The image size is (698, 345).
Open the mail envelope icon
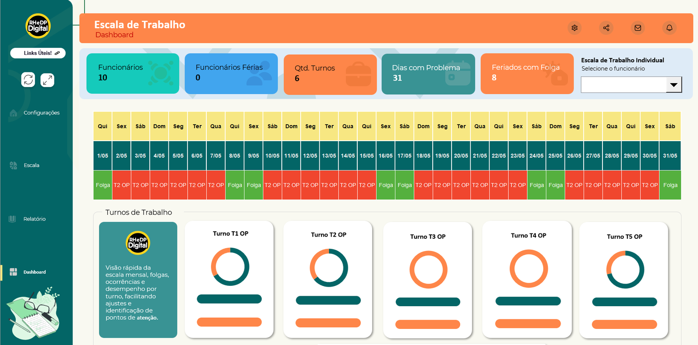tap(638, 28)
